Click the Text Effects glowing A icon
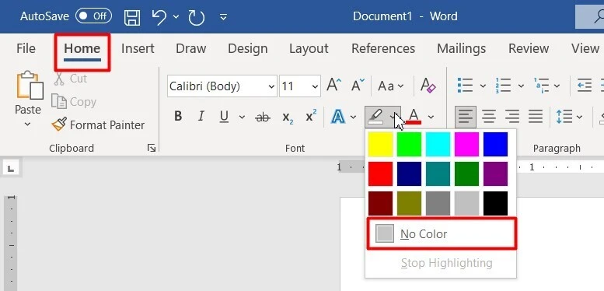This screenshot has width=604, height=291. [x=338, y=117]
